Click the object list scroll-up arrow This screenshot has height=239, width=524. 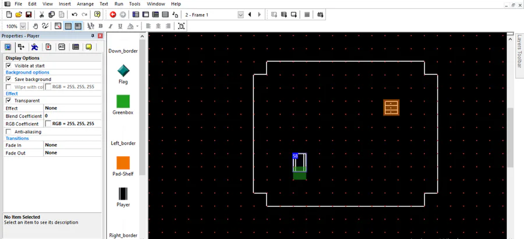pyautogui.click(x=143, y=36)
